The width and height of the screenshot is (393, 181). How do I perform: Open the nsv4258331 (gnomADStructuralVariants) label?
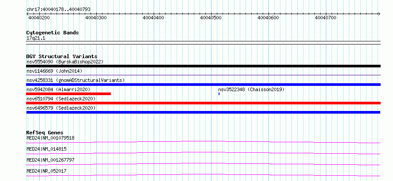pos(76,80)
